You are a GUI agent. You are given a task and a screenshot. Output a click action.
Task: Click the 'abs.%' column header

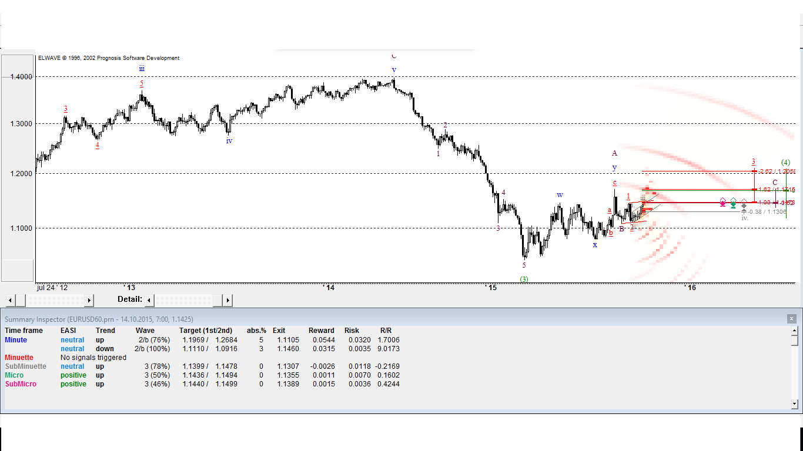(256, 331)
